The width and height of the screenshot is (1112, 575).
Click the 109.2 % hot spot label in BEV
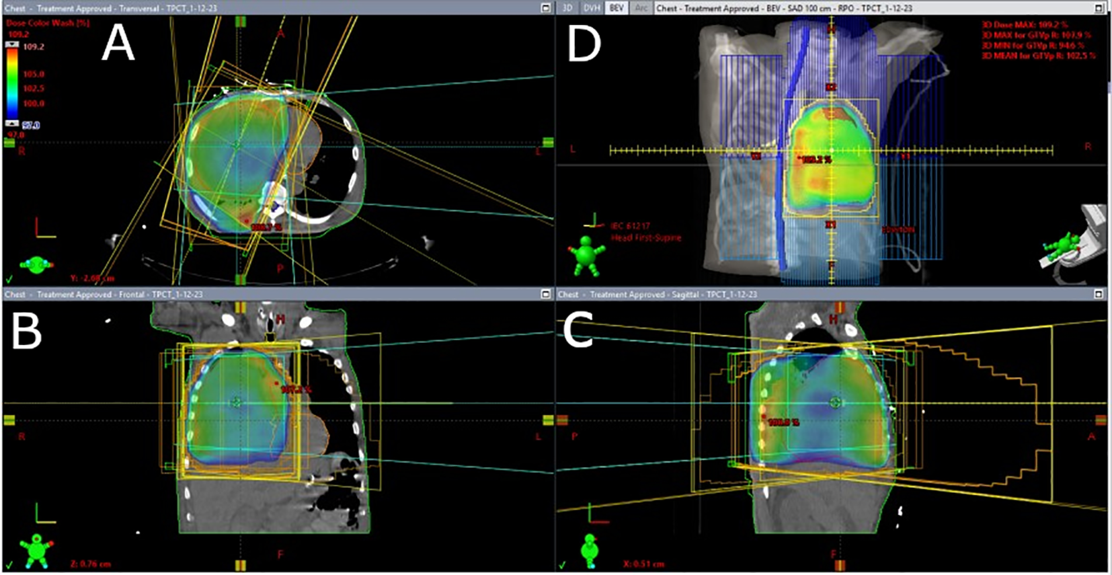816,159
